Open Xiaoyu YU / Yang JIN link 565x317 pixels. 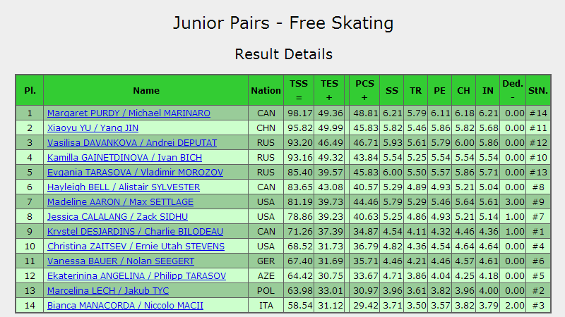click(x=93, y=128)
